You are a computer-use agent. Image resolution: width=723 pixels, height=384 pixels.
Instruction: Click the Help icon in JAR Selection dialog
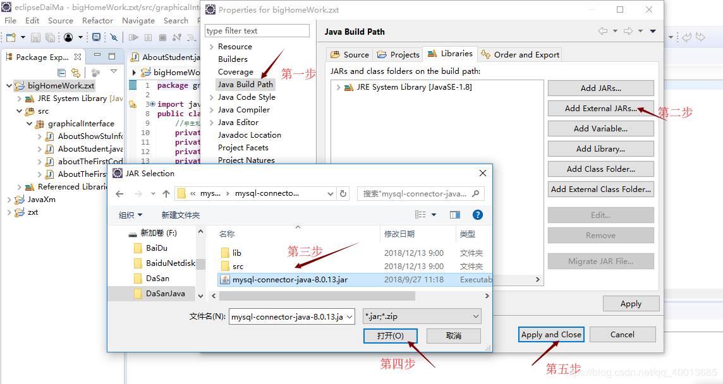tap(478, 214)
